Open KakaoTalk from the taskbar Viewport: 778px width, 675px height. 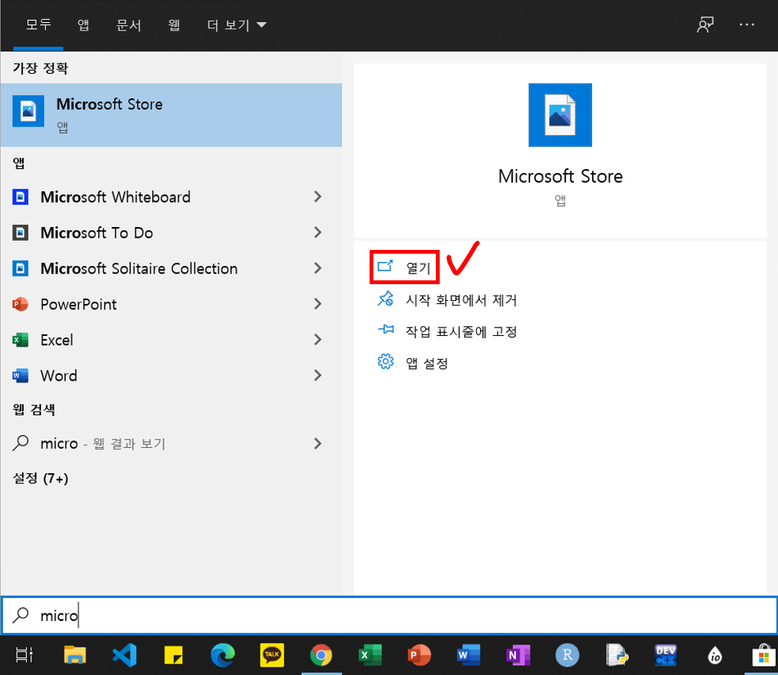click(x=272, y=655)
